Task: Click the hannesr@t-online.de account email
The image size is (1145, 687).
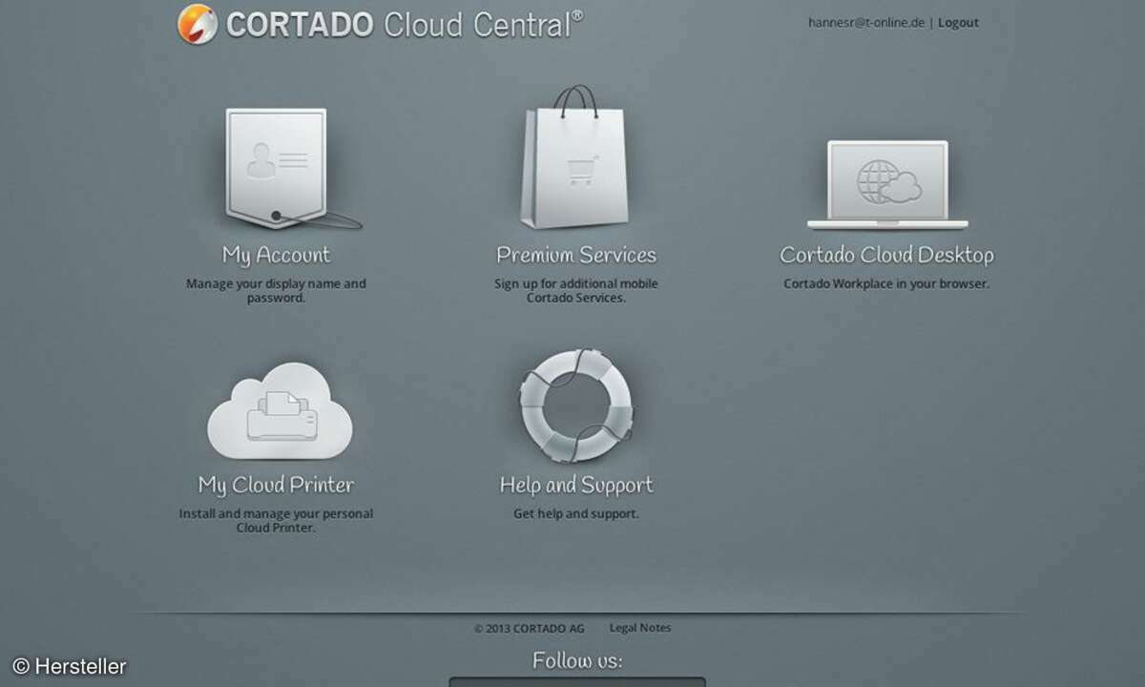Action: click(x=866, y=23)
